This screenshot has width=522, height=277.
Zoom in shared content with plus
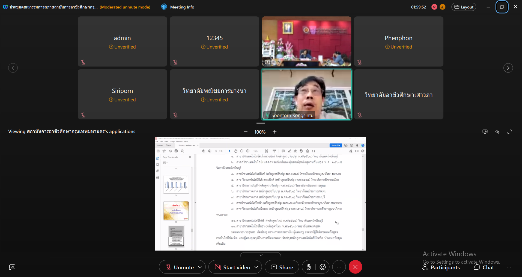point(275,132)
